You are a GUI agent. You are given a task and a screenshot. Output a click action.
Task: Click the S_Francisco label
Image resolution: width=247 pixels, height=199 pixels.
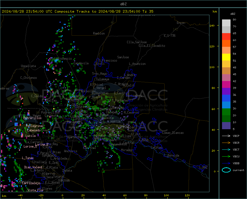[x=108, y=60]
